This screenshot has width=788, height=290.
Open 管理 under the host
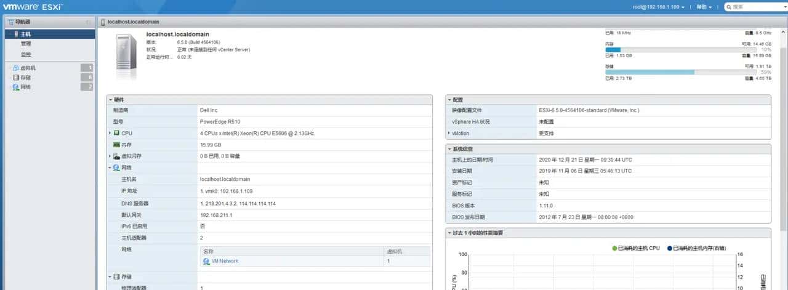pyautogui.click(x=26, y=44)
